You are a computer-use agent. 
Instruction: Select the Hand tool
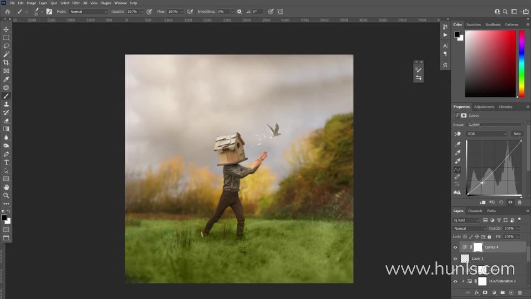pos(7,187)
